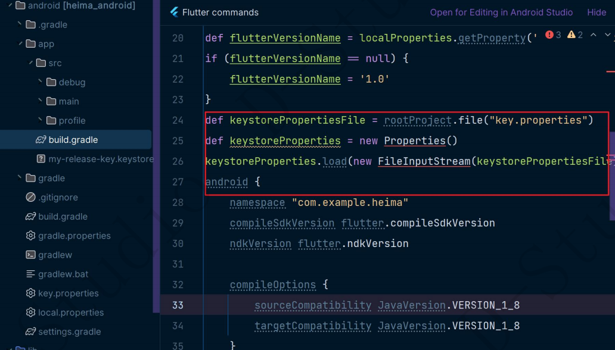This screenshot has width=615, height=350.
Task: Open gradlew.bat in project tree
Action: 63,274
